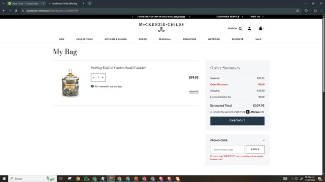The height and width of the screenshot is (182, 325).
Task: Click the Shop Now banner link
Action: coord(179,17)
